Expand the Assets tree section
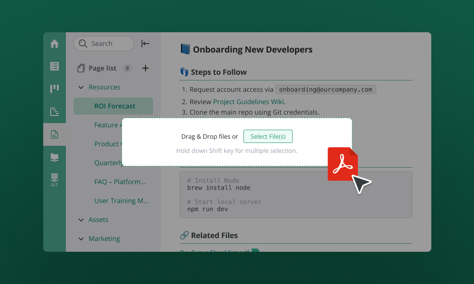 81,220
